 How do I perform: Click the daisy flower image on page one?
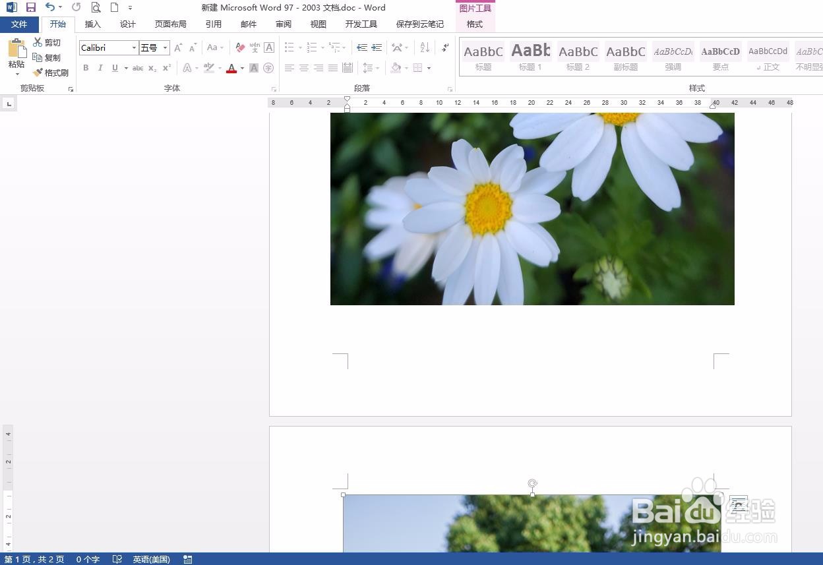click(532, 209)
